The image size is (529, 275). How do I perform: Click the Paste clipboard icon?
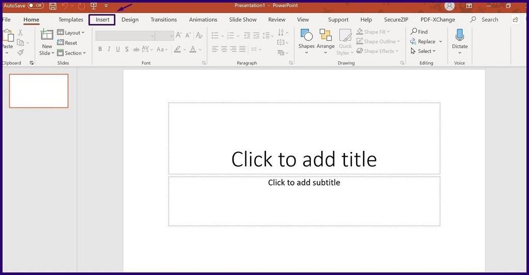pos(7,35)
